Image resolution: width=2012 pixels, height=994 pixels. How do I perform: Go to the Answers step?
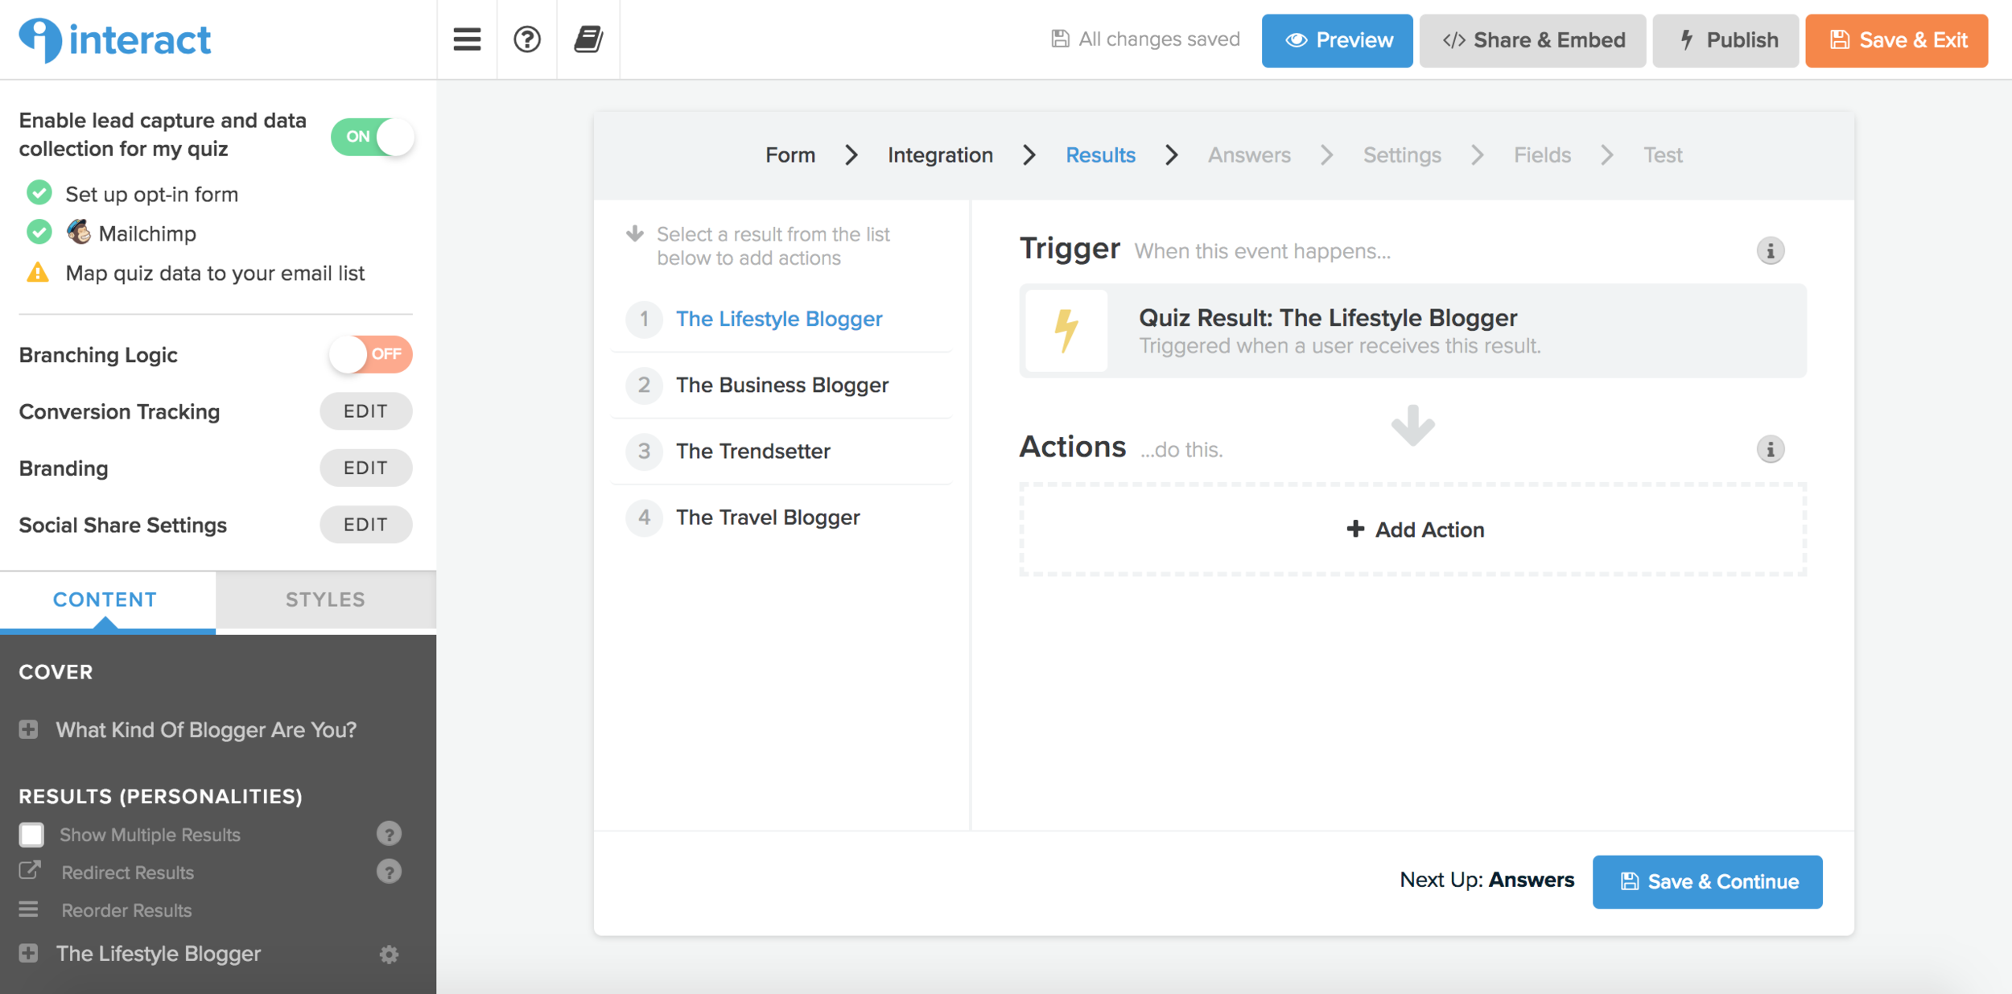coord(1249,155)
